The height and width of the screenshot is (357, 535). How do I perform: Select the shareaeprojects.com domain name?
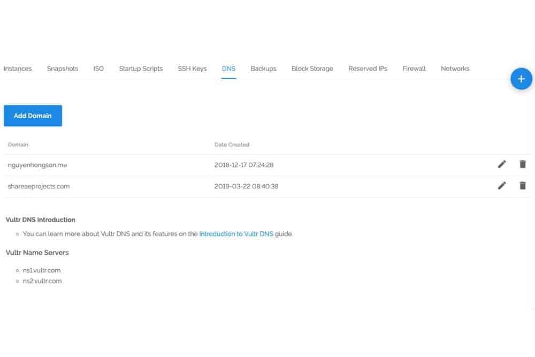(39, 186)
